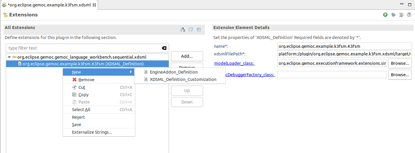415x153 pixels.
Task: Click Browse... next to the DebuggerFactory_class field
Action: pos(400,75)
